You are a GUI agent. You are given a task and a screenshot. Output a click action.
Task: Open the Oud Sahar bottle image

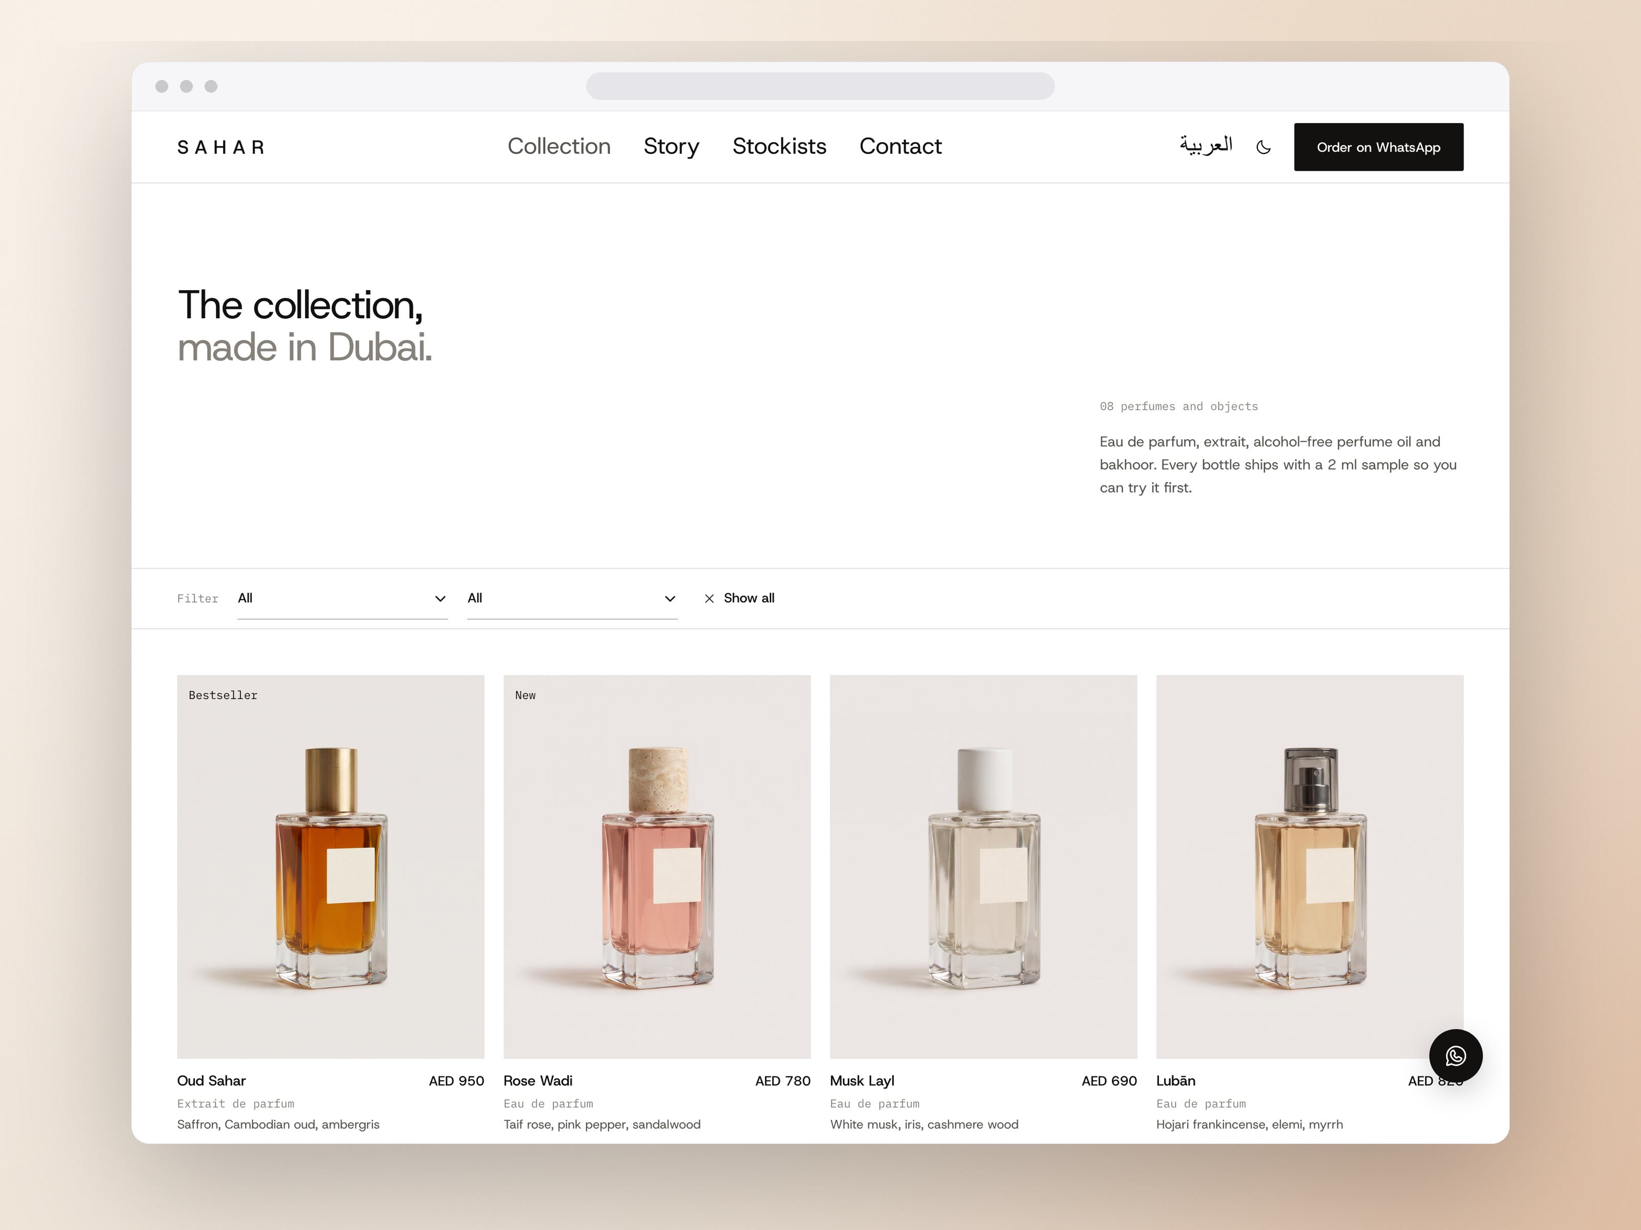click(x=331, y=866)
